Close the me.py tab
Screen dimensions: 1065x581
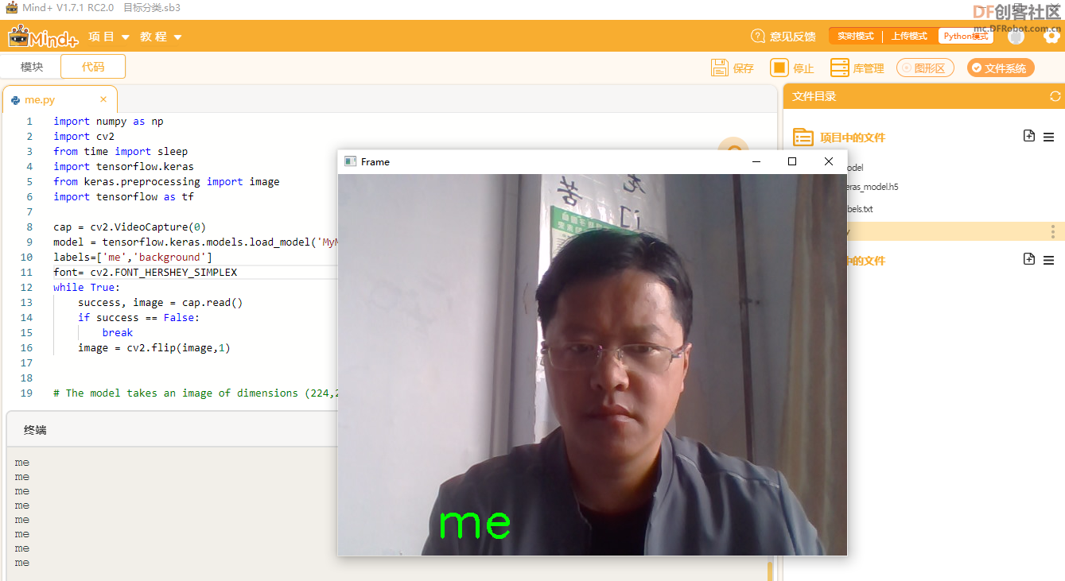tap(103, 99)
